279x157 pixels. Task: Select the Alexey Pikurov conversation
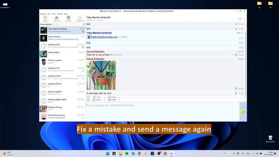[x=62, y=38]
